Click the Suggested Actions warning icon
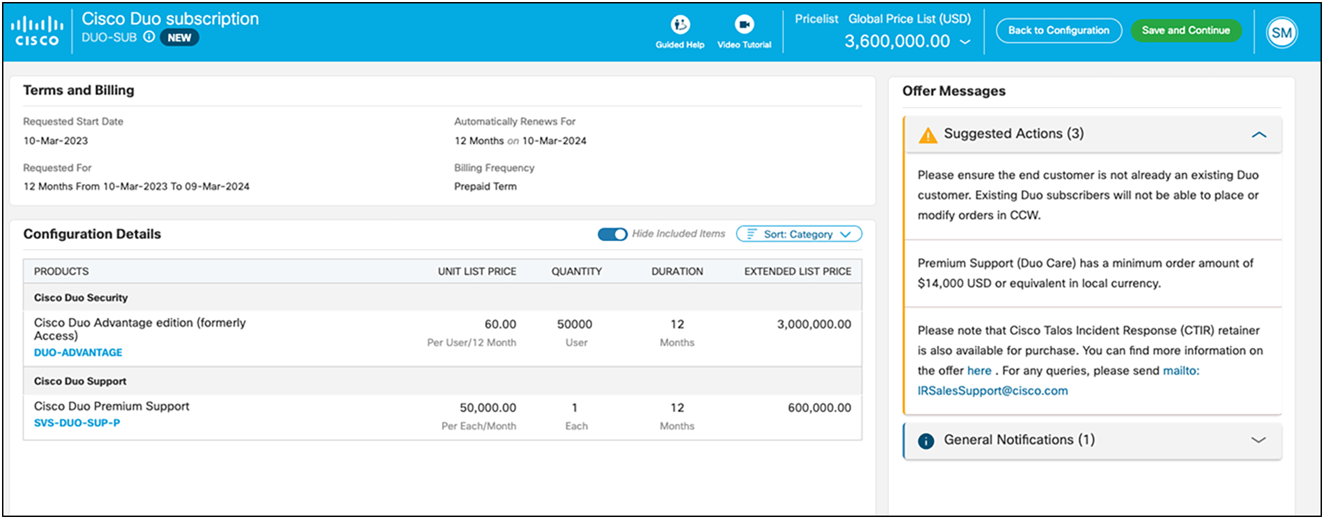The width and height of the screenshot is (1324, 519). pos(928,135)
